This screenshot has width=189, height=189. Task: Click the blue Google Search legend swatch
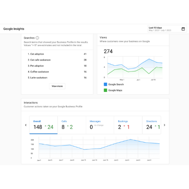[x=105, y=84]
